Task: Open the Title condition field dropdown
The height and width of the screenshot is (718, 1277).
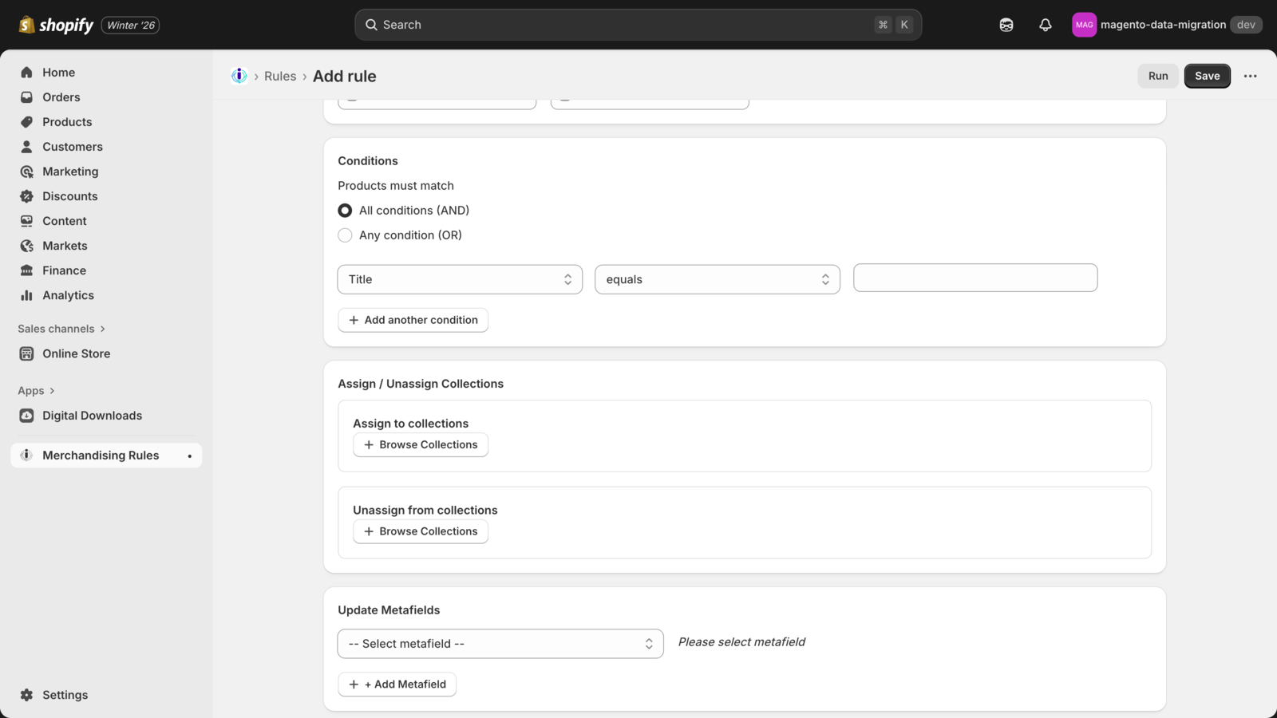Action: point(460,279)
